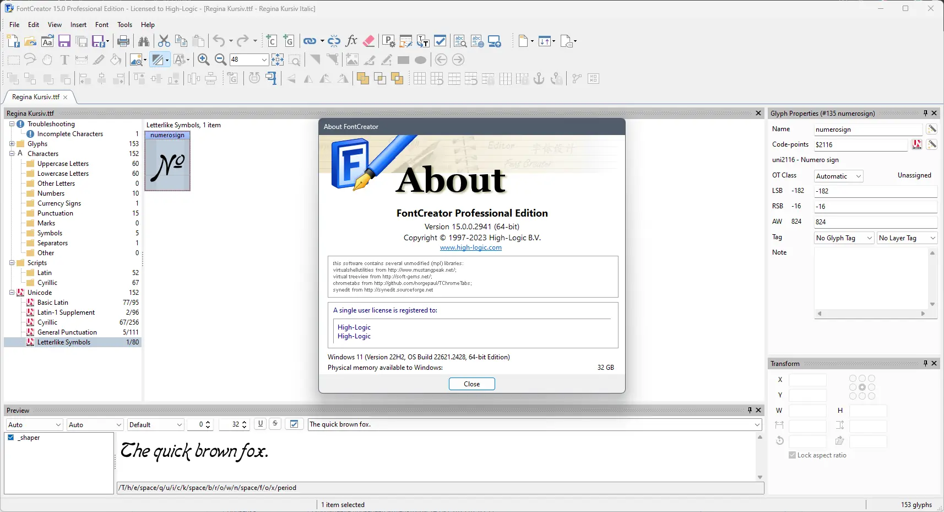Select the Cut tool on the toolbar

(165, 41)
